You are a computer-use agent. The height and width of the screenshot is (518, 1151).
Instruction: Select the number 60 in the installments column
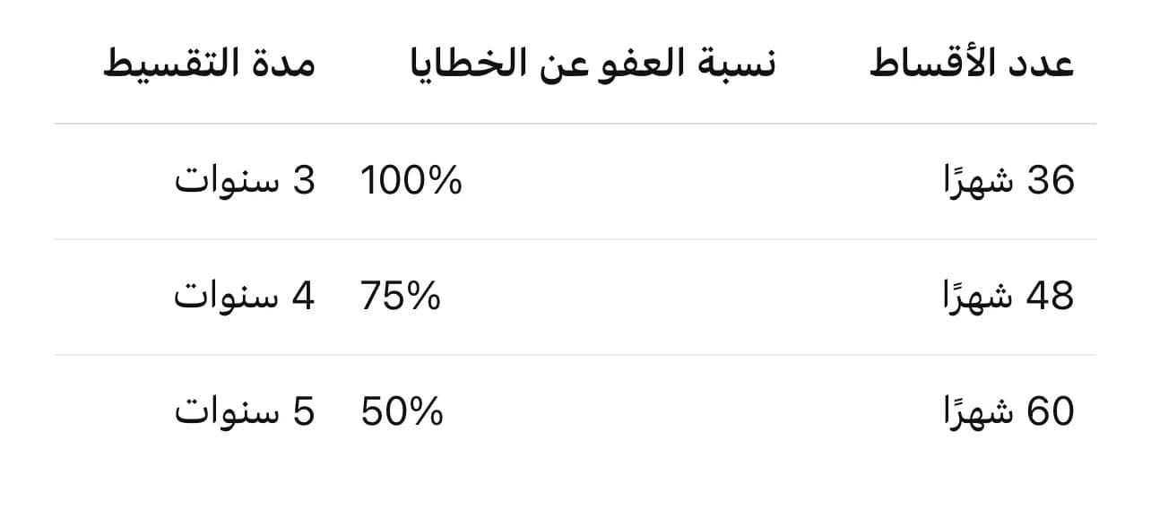pos(1050,412)
